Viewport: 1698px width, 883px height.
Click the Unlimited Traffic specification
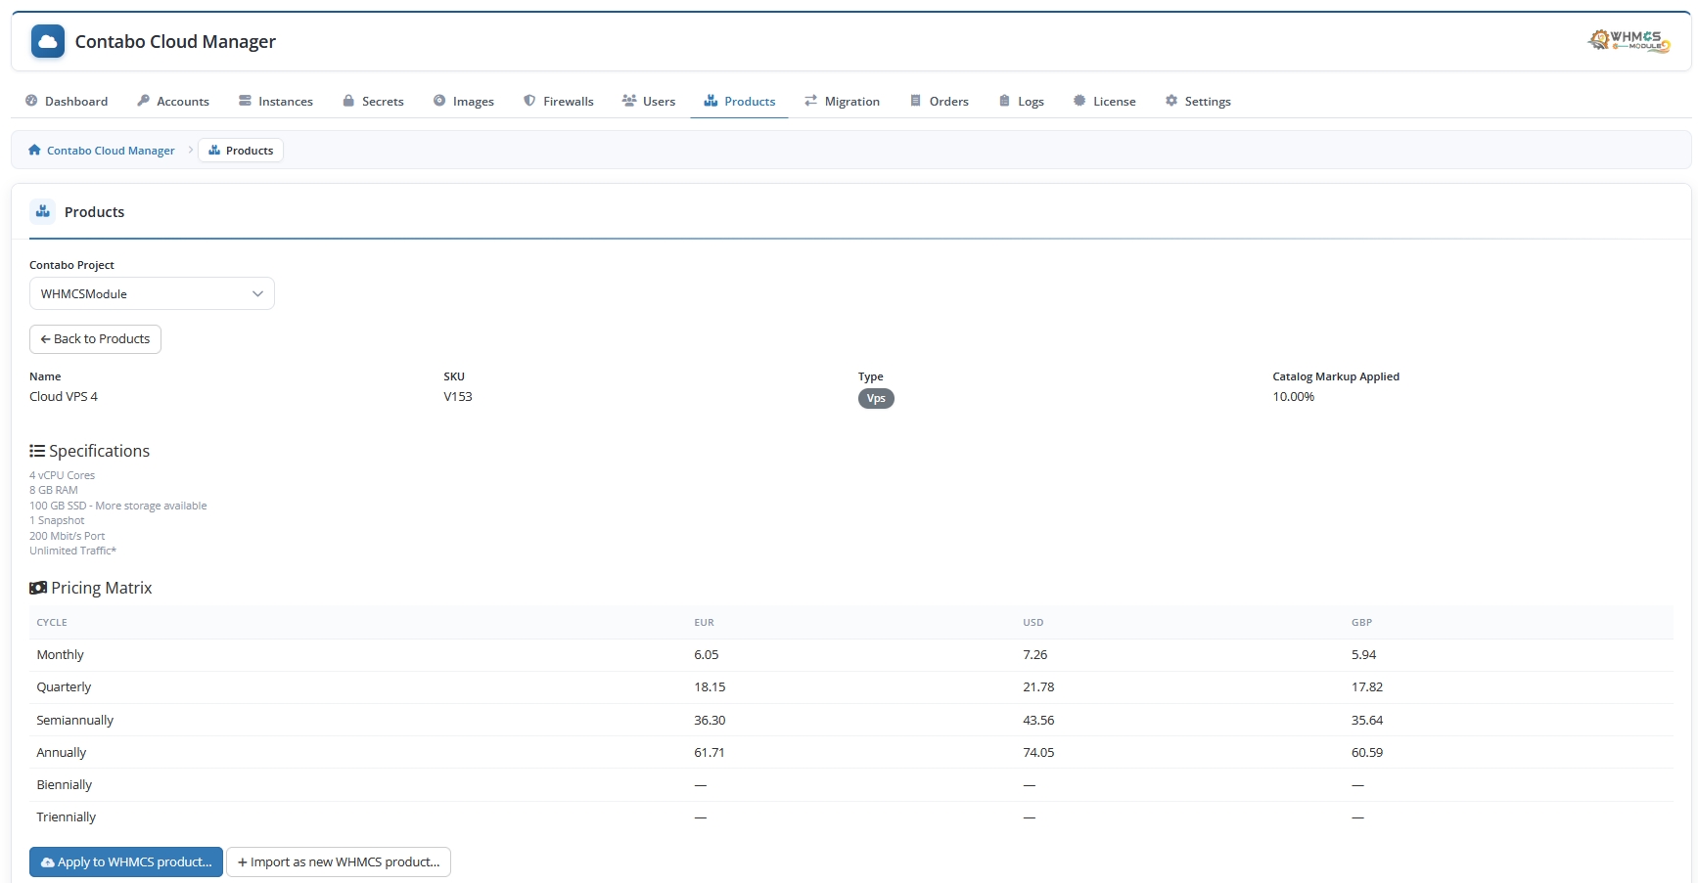pos(72,551)
